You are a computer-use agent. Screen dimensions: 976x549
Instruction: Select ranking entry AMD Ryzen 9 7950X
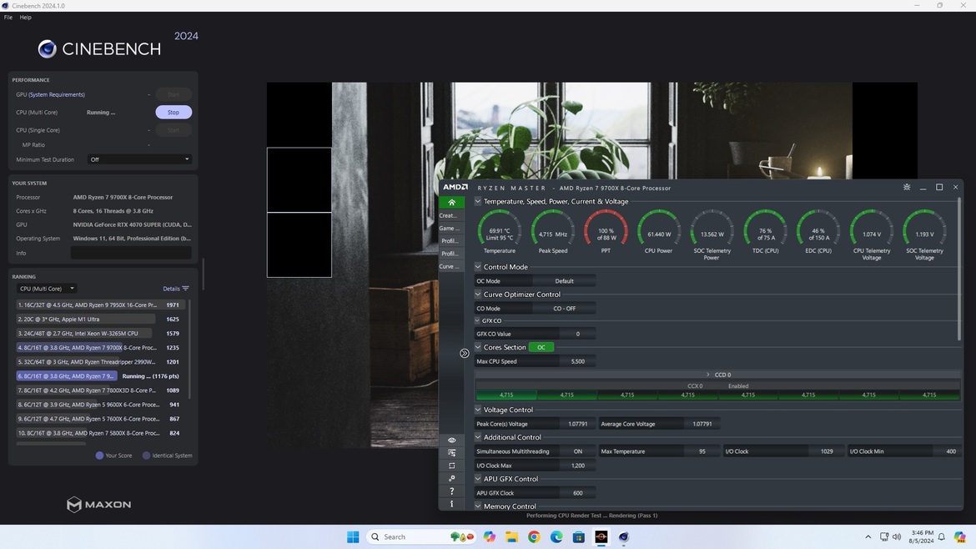[x=100, y=305]
